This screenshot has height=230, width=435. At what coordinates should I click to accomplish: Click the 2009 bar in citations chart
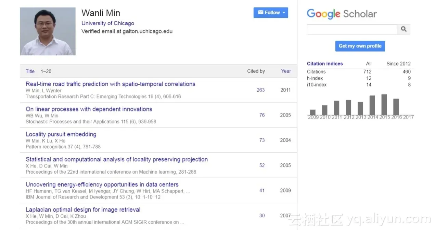pyautogui.click(x=313, y=112)
